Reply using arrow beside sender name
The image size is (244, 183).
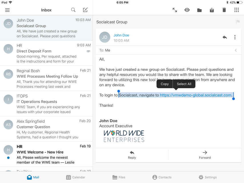pos(225,37)
